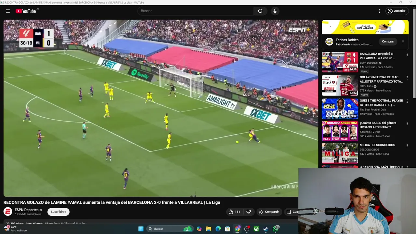Open Microsoft Edge from the taskbar
416x234 pixels.
click(218, 229)
